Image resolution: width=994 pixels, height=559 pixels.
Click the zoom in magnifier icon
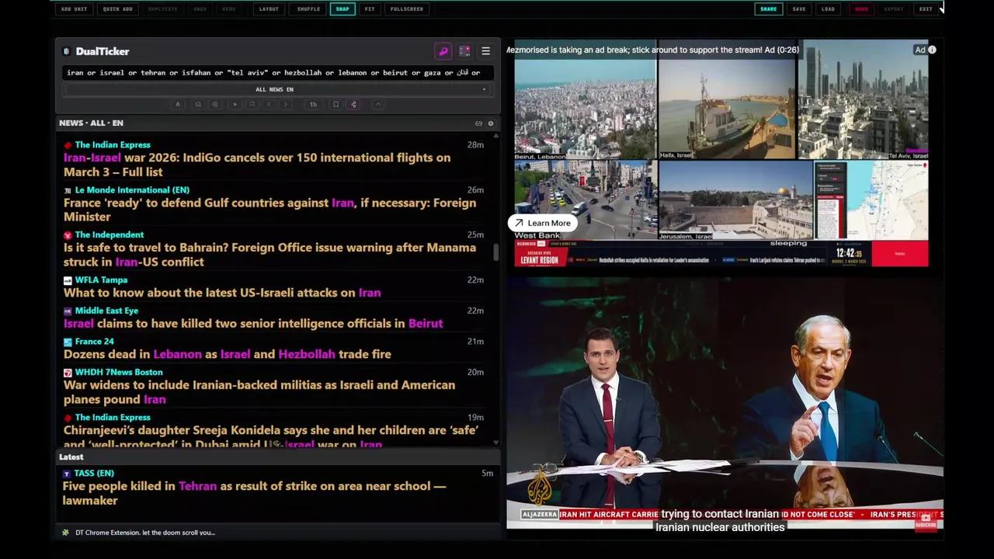(215, 104)
